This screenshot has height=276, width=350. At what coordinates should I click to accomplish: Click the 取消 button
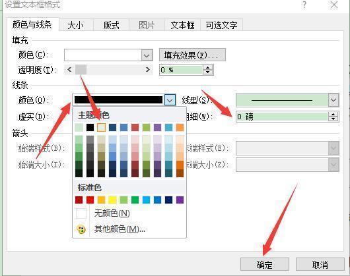tap(320, 265)
